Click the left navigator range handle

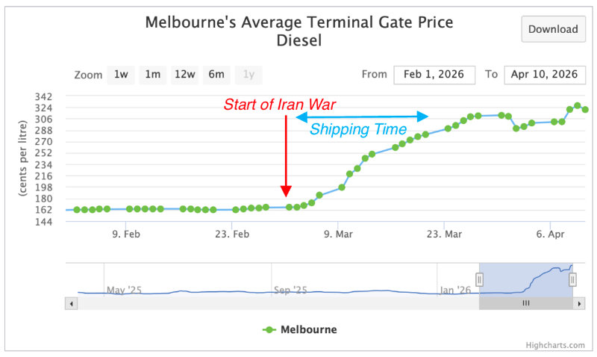480,279
